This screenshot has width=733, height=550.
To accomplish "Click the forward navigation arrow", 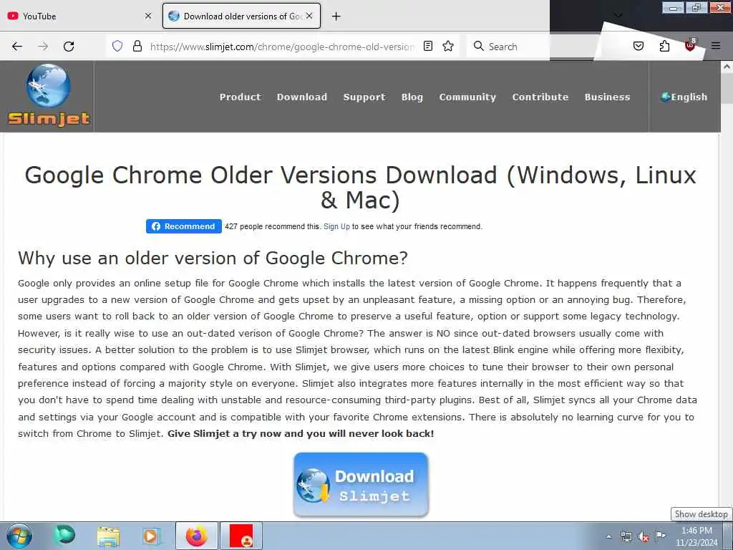I will coord(43,47).
